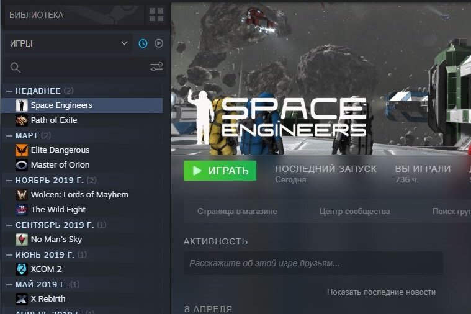471x314 pixels.
Task: Toggle sort by recent activity clock icon
Action: (x=143, y=43)
